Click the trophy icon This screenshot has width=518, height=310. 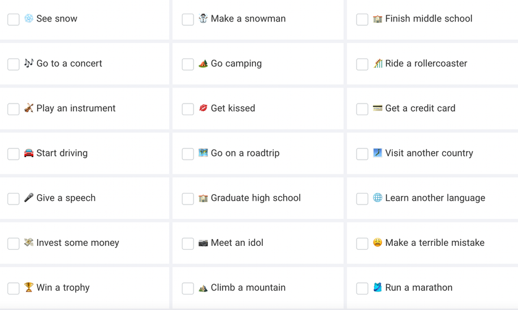tap(29, 287)
